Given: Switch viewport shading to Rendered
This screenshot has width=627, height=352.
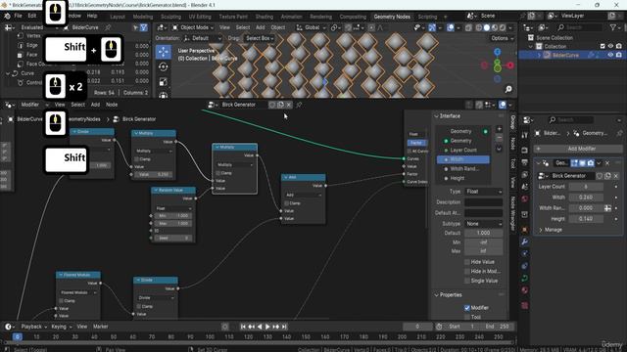Looking at the screenshot, I should click(x=503, y=27).
